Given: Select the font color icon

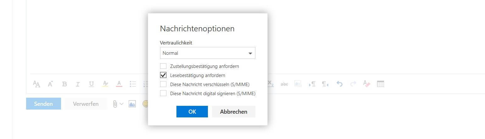Looking at the screenshot, I should [119, 84].
